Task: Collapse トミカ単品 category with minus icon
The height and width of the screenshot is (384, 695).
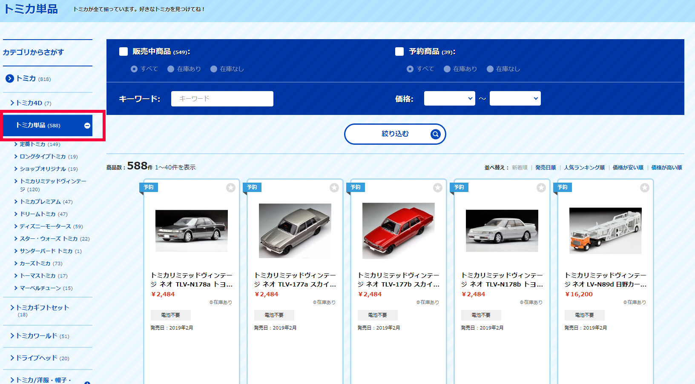Action: (x=87, y=126)
